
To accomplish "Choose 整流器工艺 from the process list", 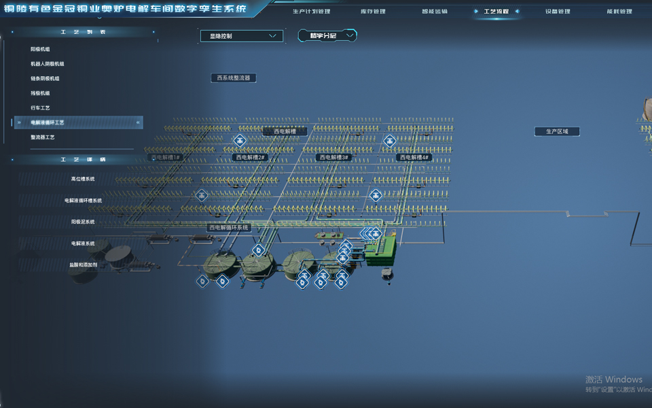I will click(x=42, y=137).
